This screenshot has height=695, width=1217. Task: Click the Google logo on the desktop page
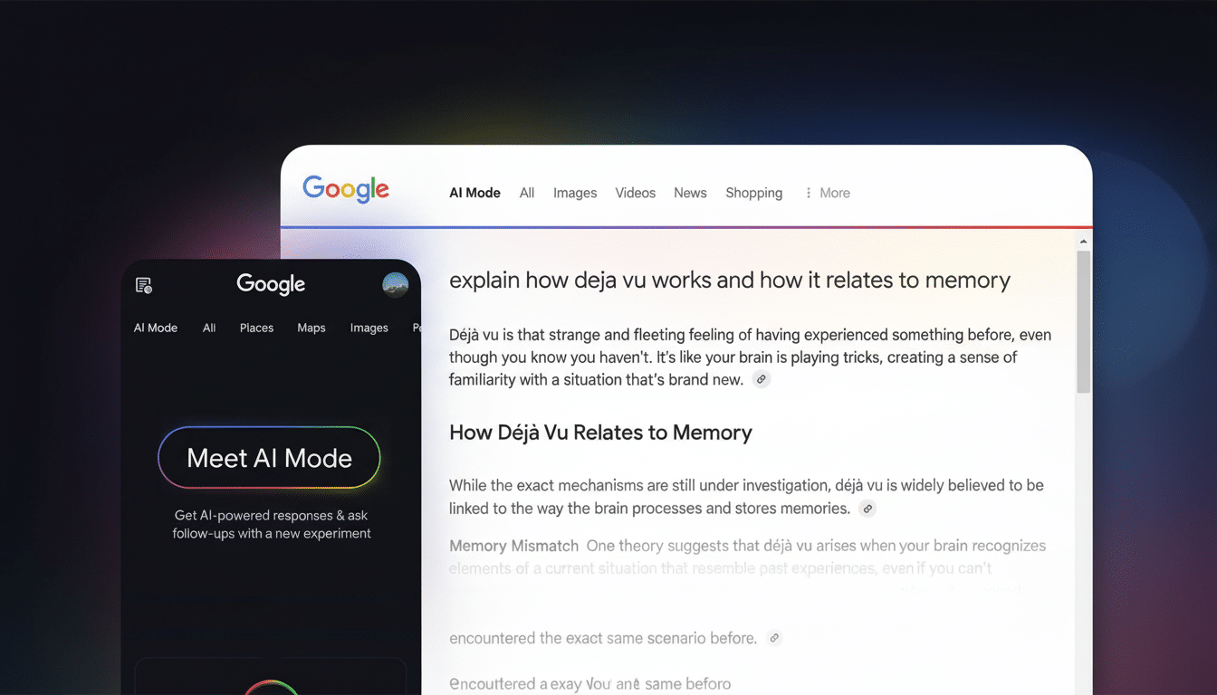tap(346, 190)
